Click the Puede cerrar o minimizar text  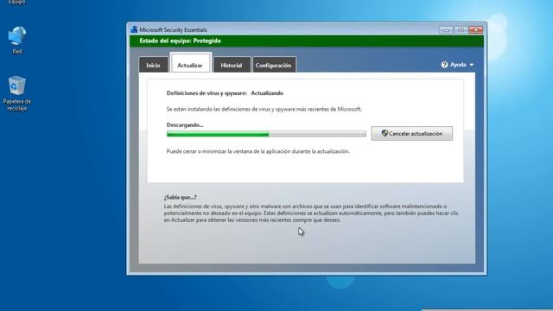(x=257, y=151)
